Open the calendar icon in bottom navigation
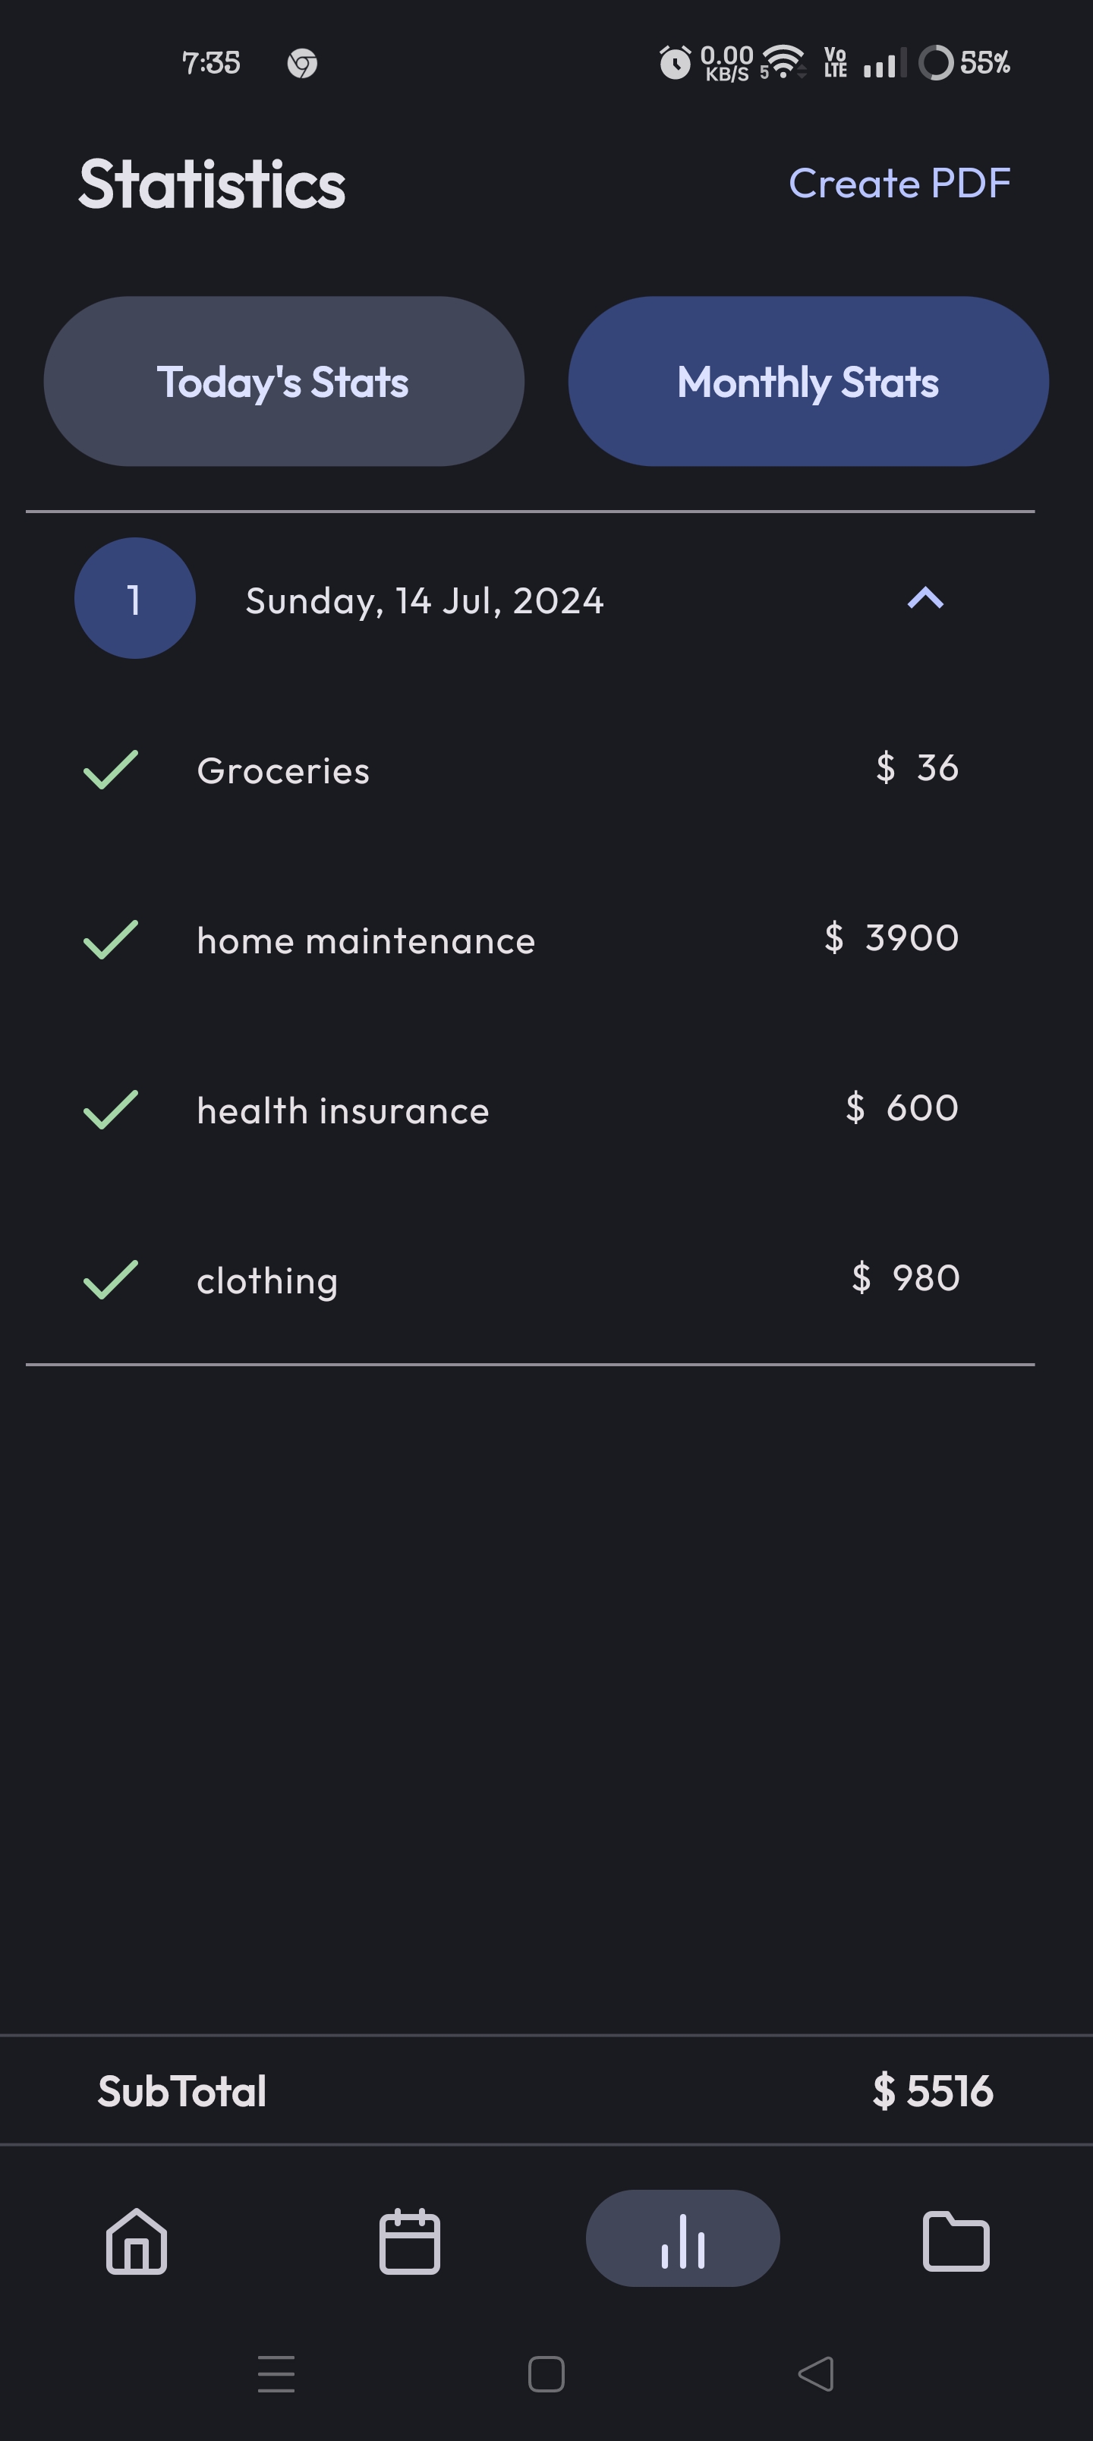Viewport: 1093px width, 2441px height. point(410,2241)
